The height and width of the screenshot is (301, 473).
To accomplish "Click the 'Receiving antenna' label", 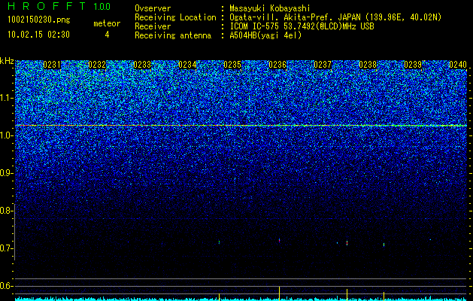I will pyautogui.click(x=173, y=35).
